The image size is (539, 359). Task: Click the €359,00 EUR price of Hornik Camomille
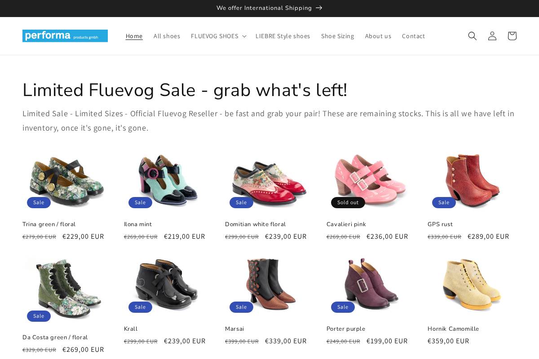[448, 341]
